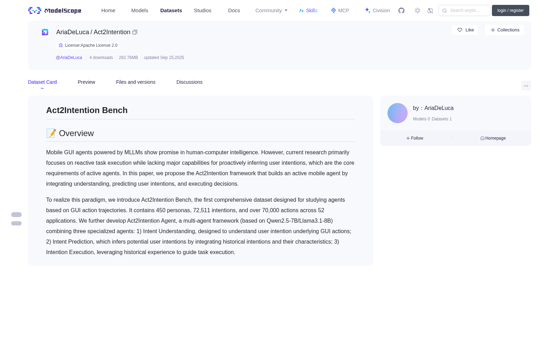
Task: View the Discussions tab
Action: [x=189, y=82]
